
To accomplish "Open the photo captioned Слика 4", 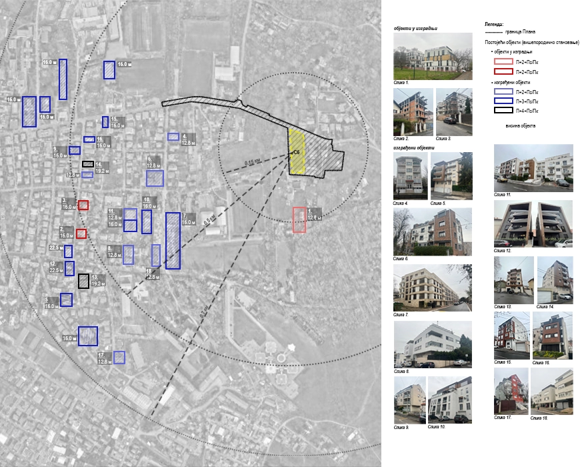I will (410, 175).
